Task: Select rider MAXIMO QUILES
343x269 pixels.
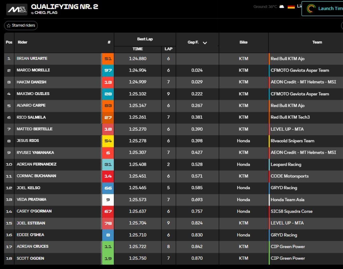Action: (33, 93)
